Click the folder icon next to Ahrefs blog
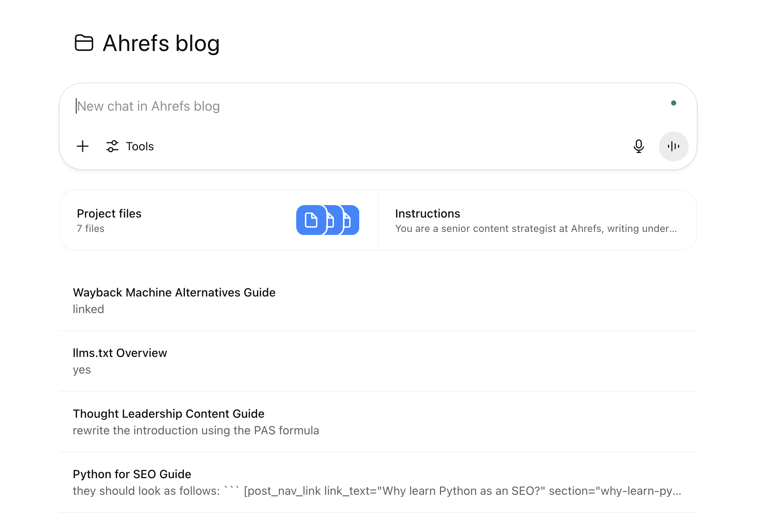Viewport: 769px width, 525px height. tap(84, 43)
